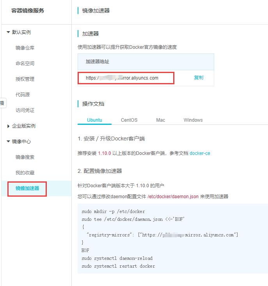268x286 pixels.
Task: Open 访问凭证 menu item
Action: (x=25, y=110)
